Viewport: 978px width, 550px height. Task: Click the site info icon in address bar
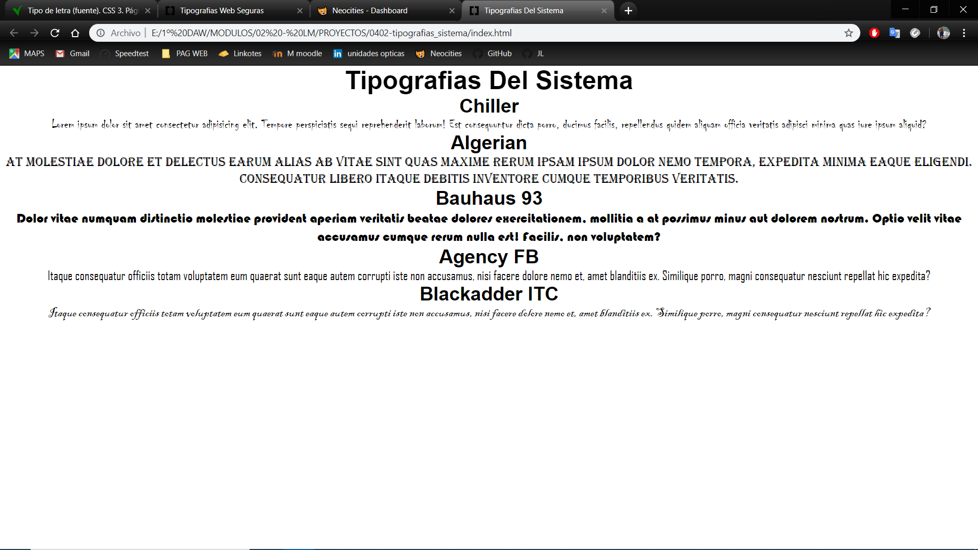coord(101,33)
